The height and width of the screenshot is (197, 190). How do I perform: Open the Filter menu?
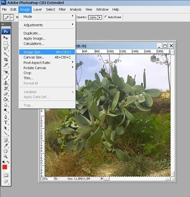pos(62,10)
